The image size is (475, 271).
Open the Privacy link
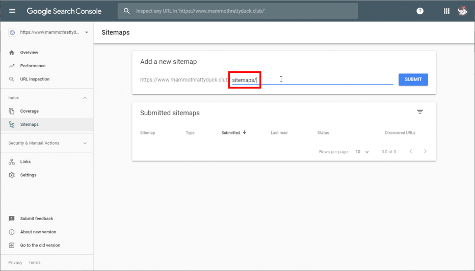[15, 262]
